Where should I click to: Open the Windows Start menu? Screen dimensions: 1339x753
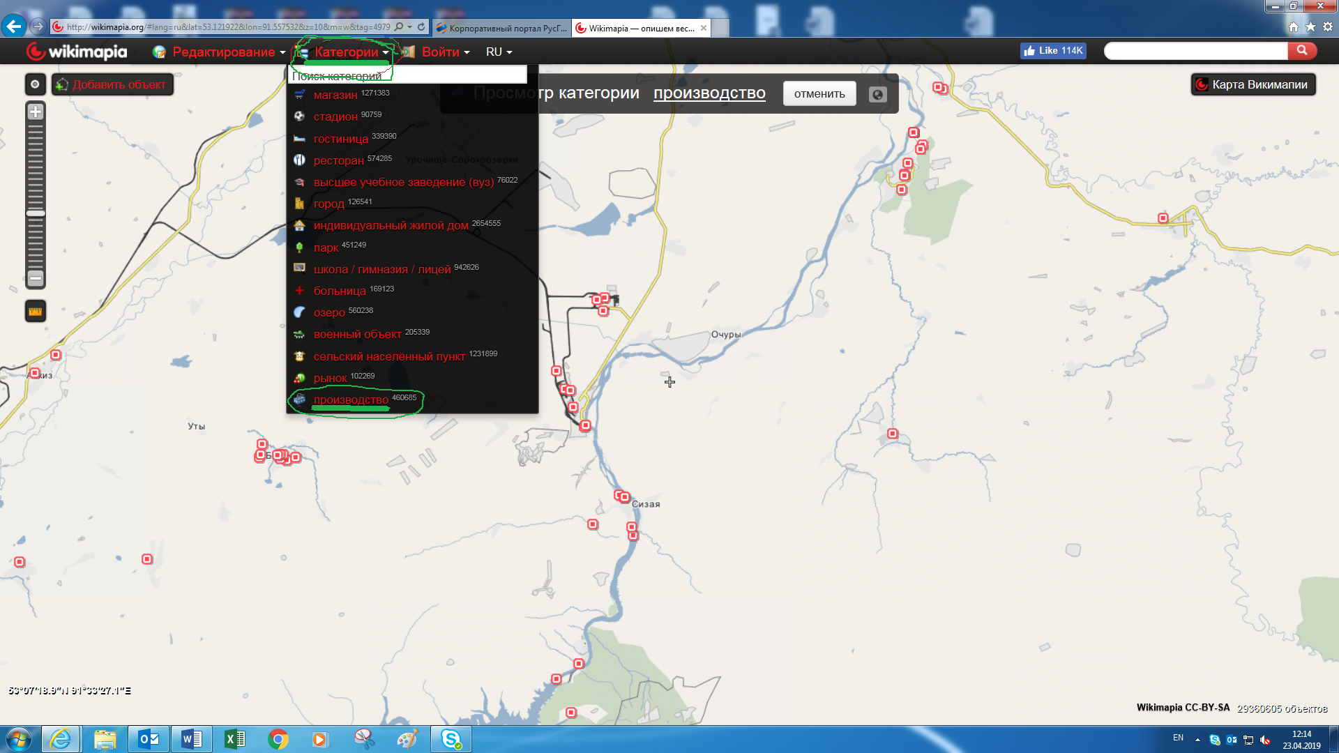pyautogui.click(x=19, y=739)
